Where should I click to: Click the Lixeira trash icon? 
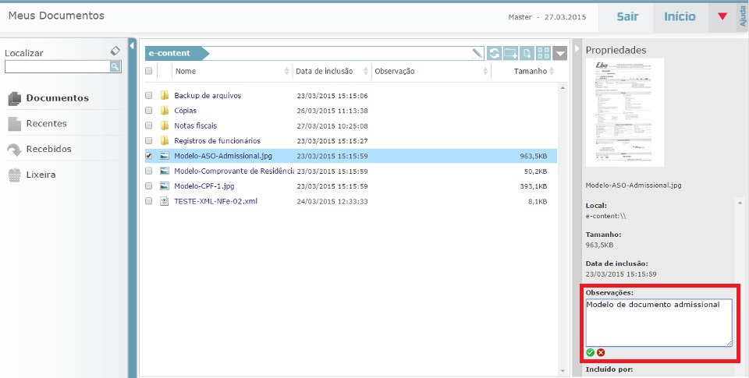tap(14, 175)
